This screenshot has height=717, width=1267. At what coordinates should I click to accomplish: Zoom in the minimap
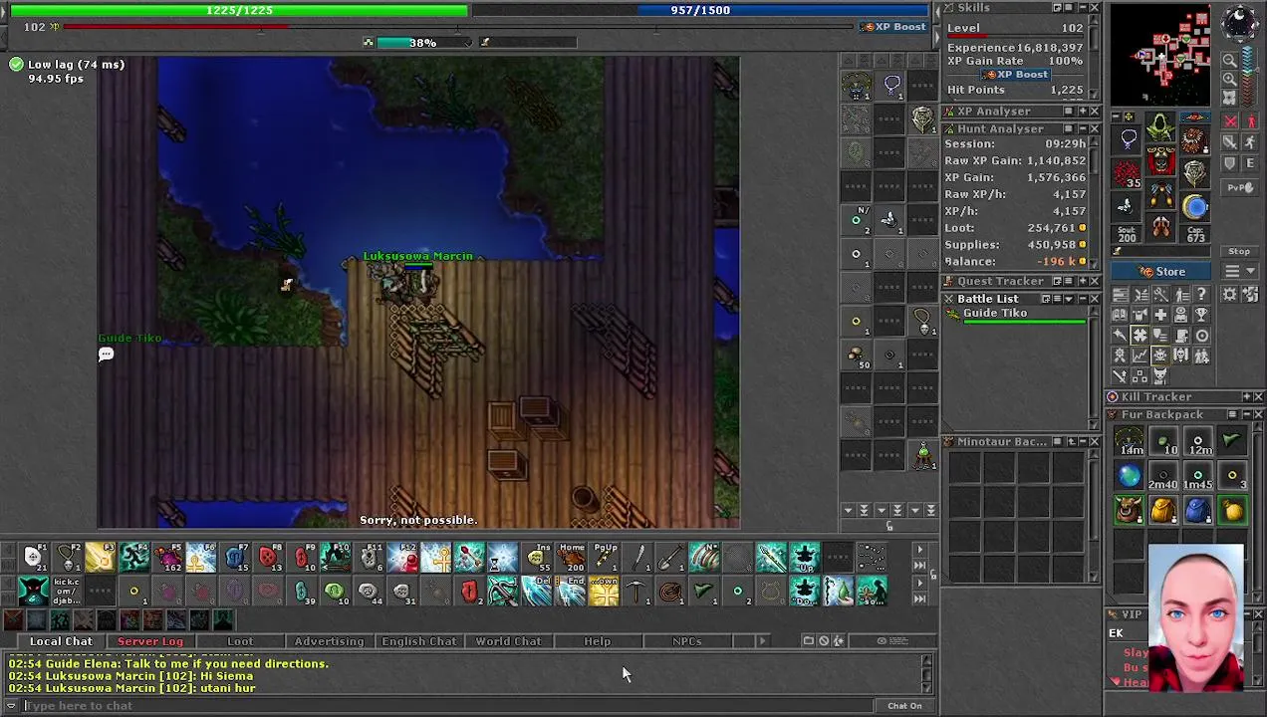[x=1230, y=79]
